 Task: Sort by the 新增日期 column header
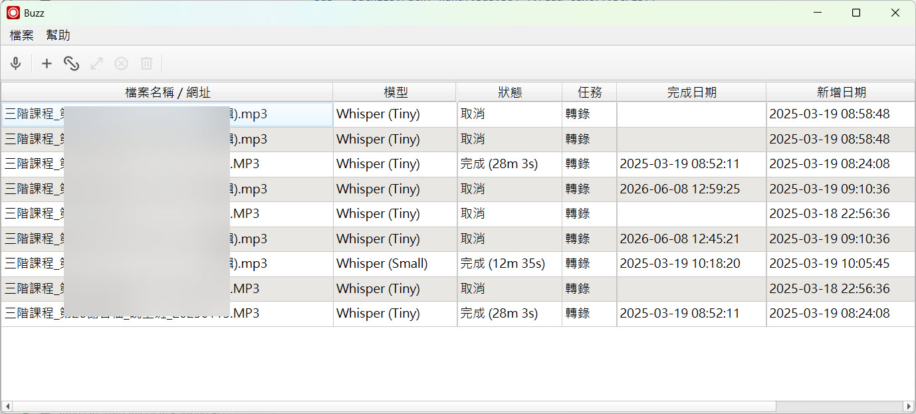pyautogui.click(x=841, y=92)
